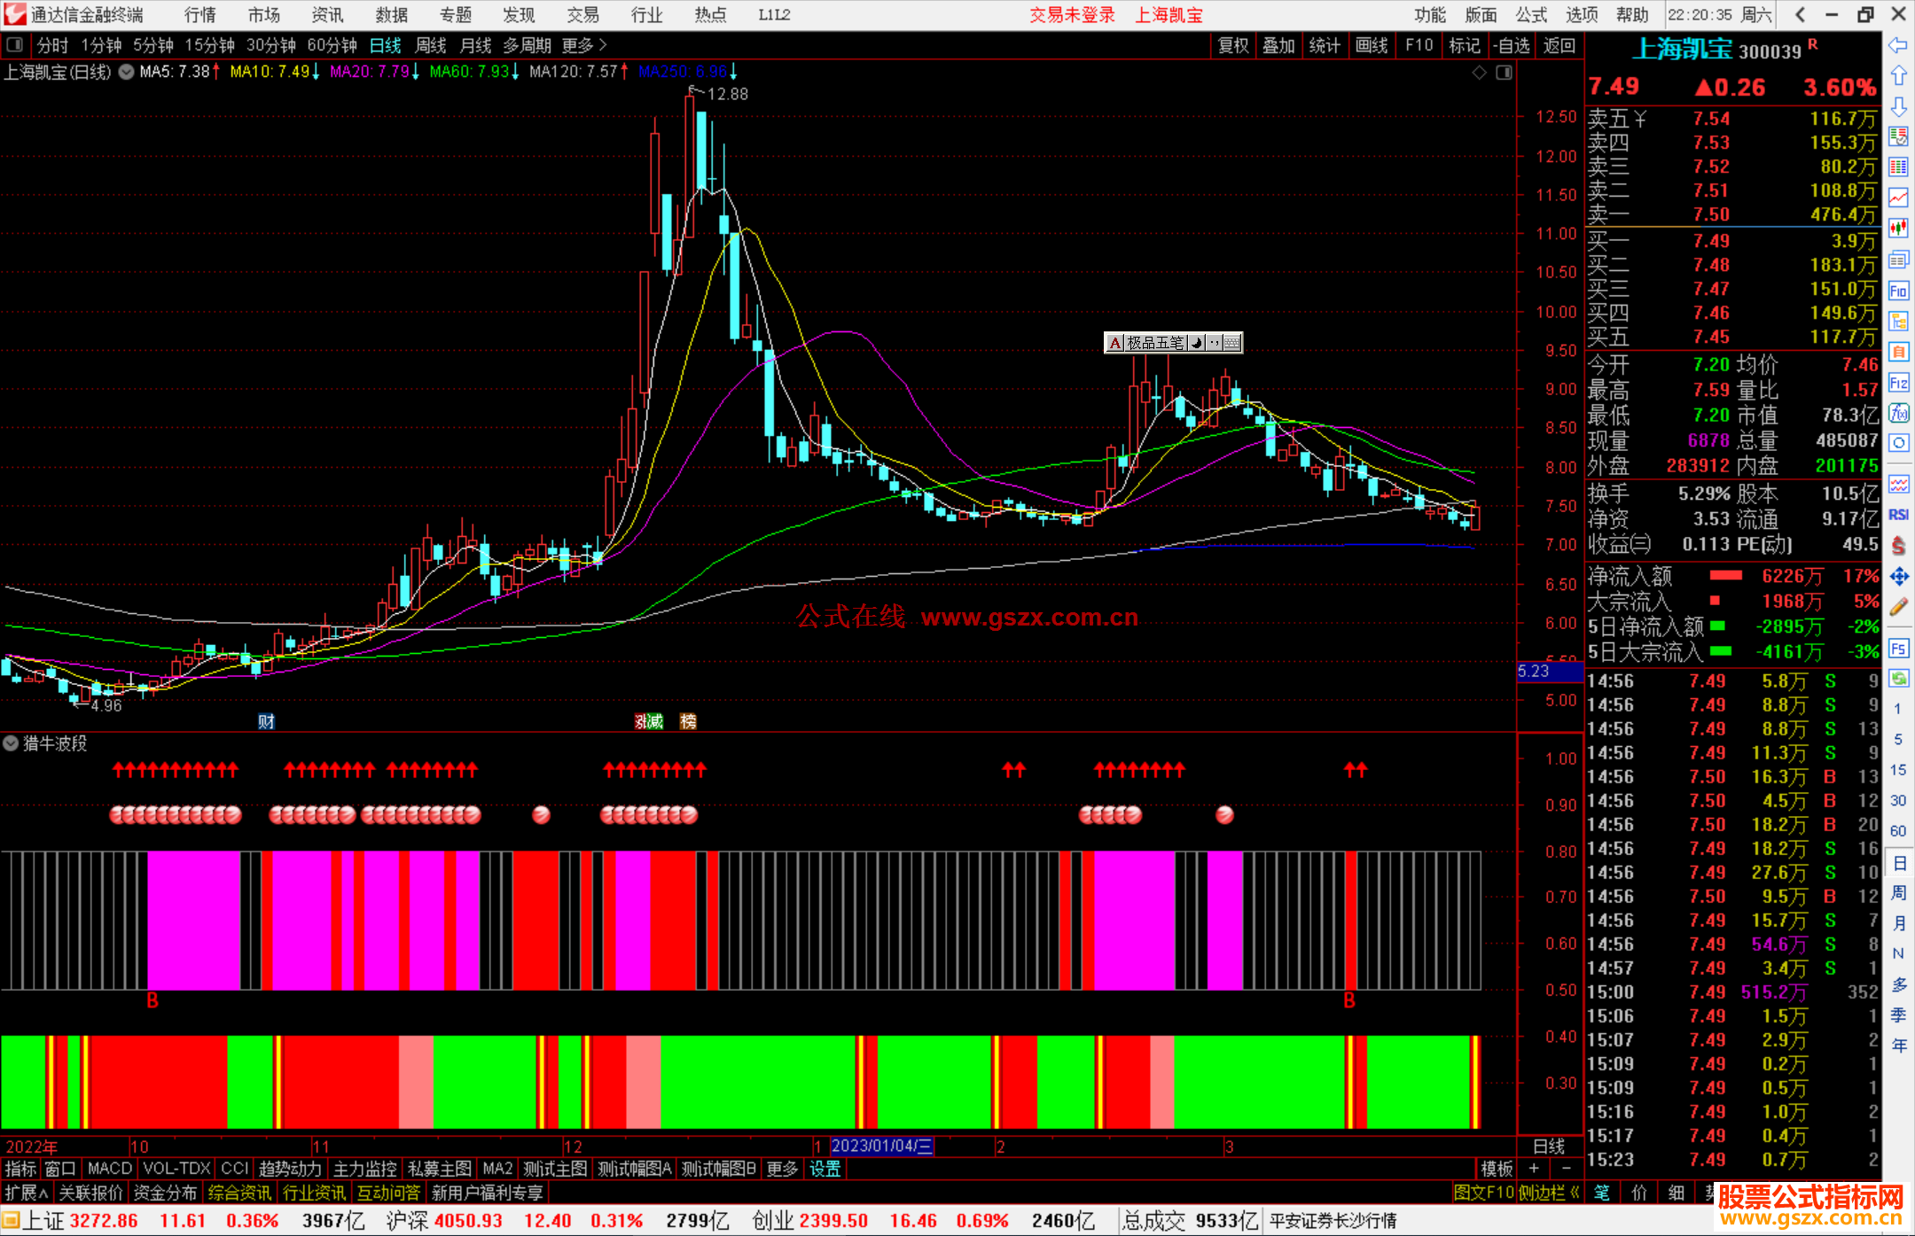This screenshot has width=1915, height=1236.
Task: Click the back arrow sidebar icon
Action: point(1898,45)
